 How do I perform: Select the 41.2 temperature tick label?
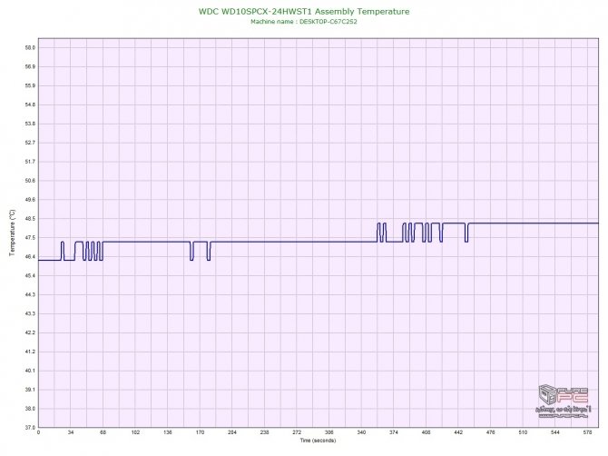(30, 352)
